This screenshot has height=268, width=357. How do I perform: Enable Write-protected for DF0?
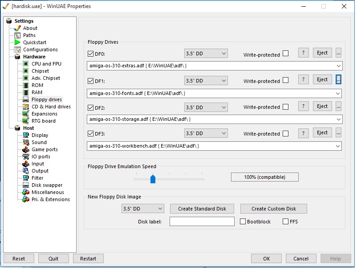pyautogui.click(x=285, y=54)
